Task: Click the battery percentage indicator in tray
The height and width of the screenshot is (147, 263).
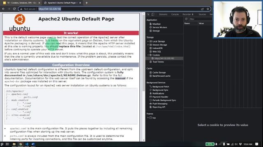Action: [210, 144]
